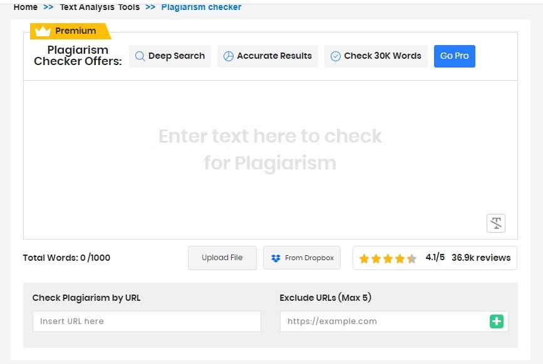Image resolution: width=543 pixels, height=364 pixels.
Task: Import a file using From Dropbox
Action: [x=302, y=258]
